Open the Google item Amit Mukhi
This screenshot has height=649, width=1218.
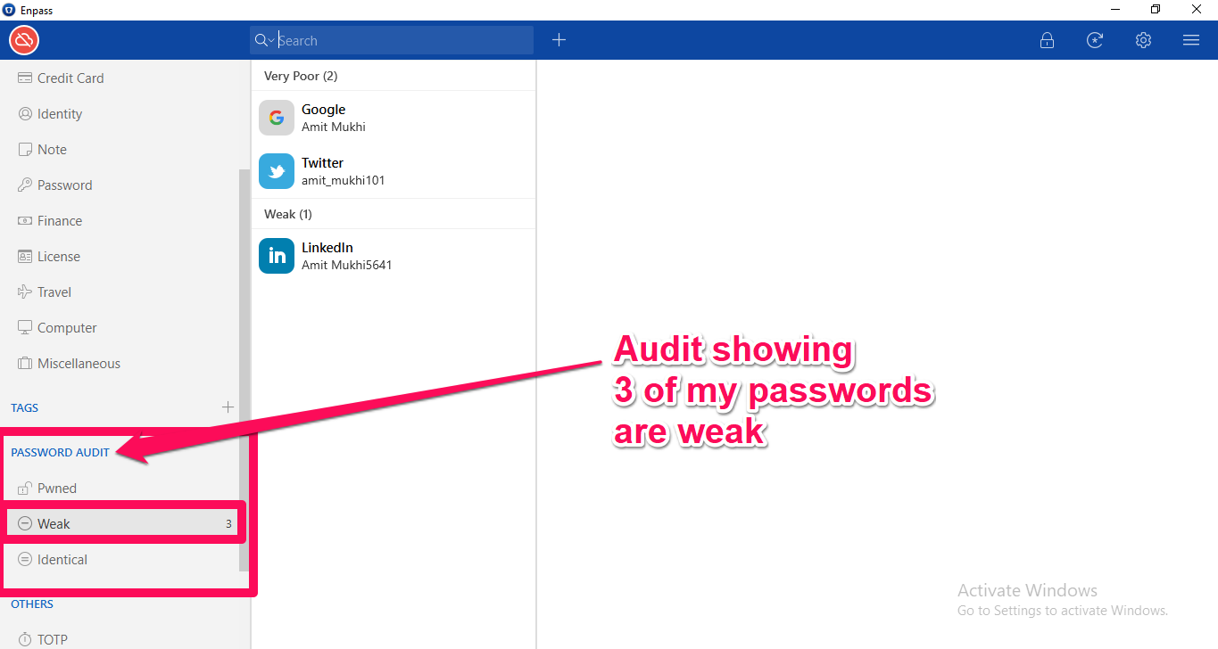tap(394, 118)
